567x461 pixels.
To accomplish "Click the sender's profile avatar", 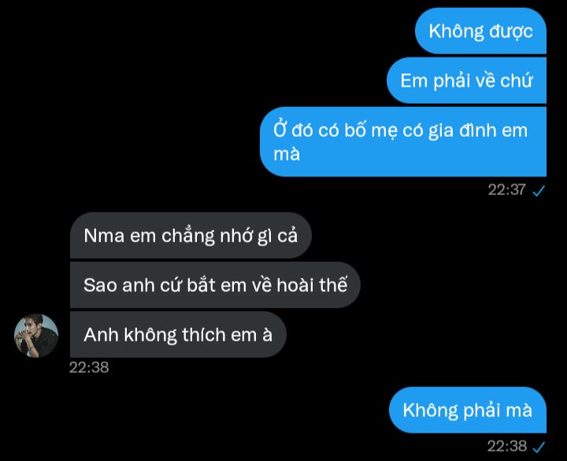I will coord(36,336).
